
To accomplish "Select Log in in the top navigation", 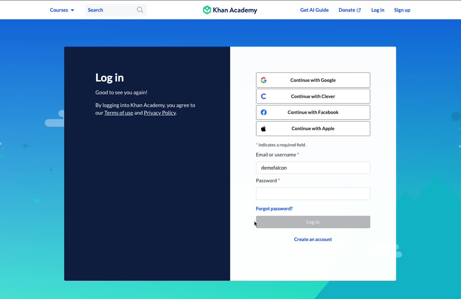I will click(x=378, y=10).
